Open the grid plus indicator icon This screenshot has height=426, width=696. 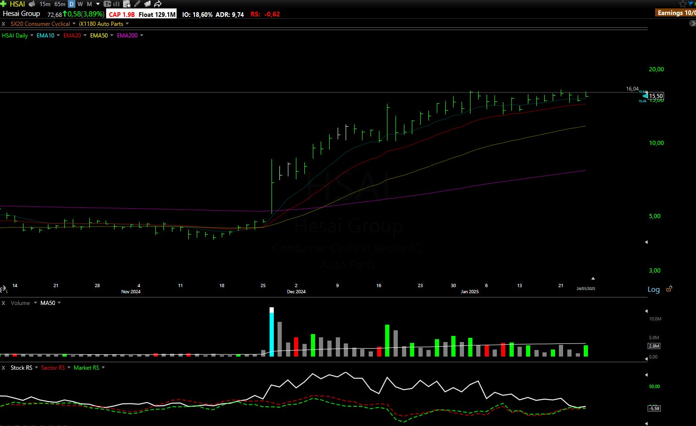[x=127, y=4]
